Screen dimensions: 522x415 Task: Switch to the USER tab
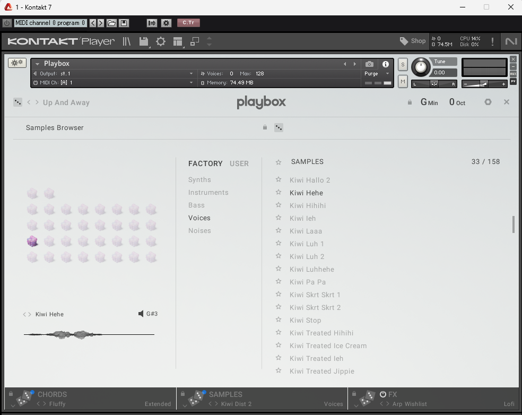pos(239,163)
